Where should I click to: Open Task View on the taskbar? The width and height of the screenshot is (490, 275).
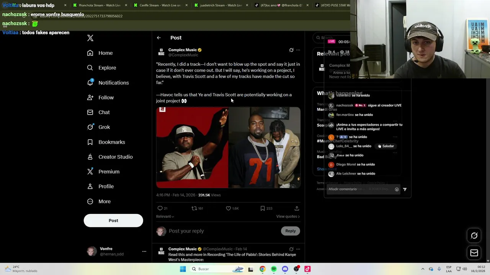click(x=251, y=269)
